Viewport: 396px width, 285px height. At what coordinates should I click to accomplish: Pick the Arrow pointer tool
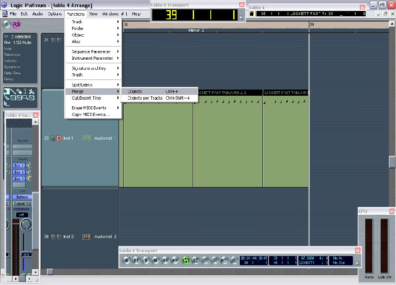(x=7, y=91)
